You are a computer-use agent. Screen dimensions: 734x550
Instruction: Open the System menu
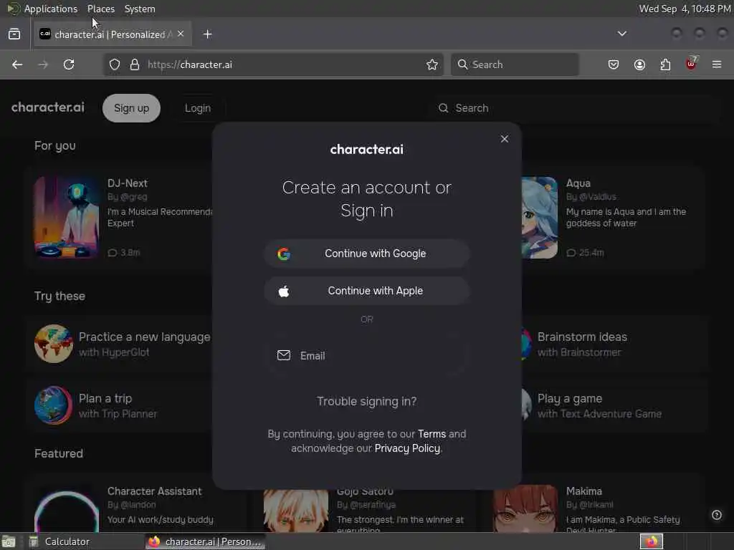click(x=140, y=9)
